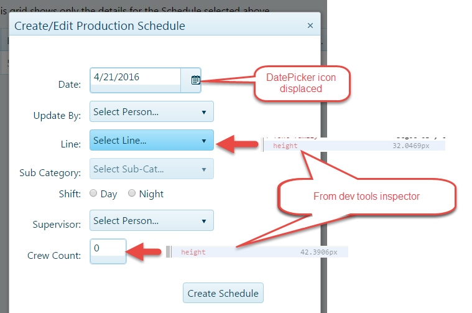Open the DatePicker calendar icon

click(x=195, y=80)
